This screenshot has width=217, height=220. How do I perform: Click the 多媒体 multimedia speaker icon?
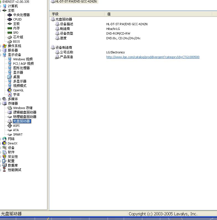click(4, 99)
